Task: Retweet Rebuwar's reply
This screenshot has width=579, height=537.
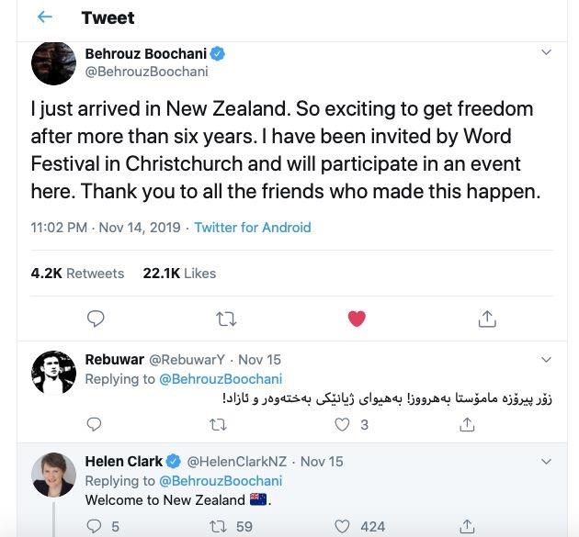Action: [x=218, y=424]
